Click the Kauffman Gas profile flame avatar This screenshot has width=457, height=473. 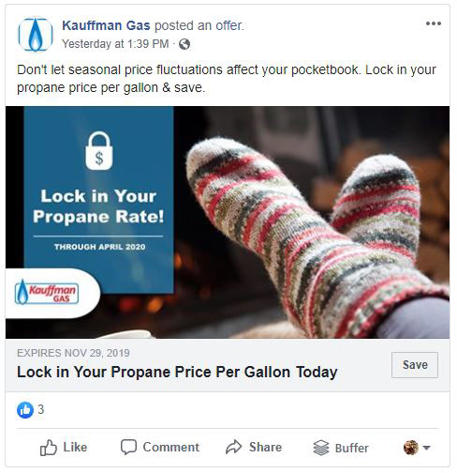pos(36,35)
